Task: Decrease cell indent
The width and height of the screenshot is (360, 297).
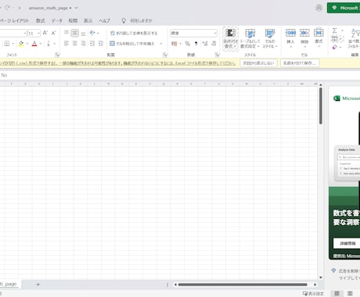Action: pos(92,44)
